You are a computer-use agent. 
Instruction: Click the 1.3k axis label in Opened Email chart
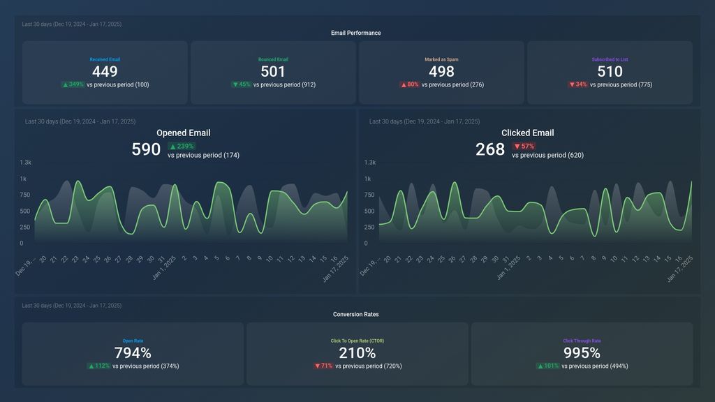coord(26,163)
